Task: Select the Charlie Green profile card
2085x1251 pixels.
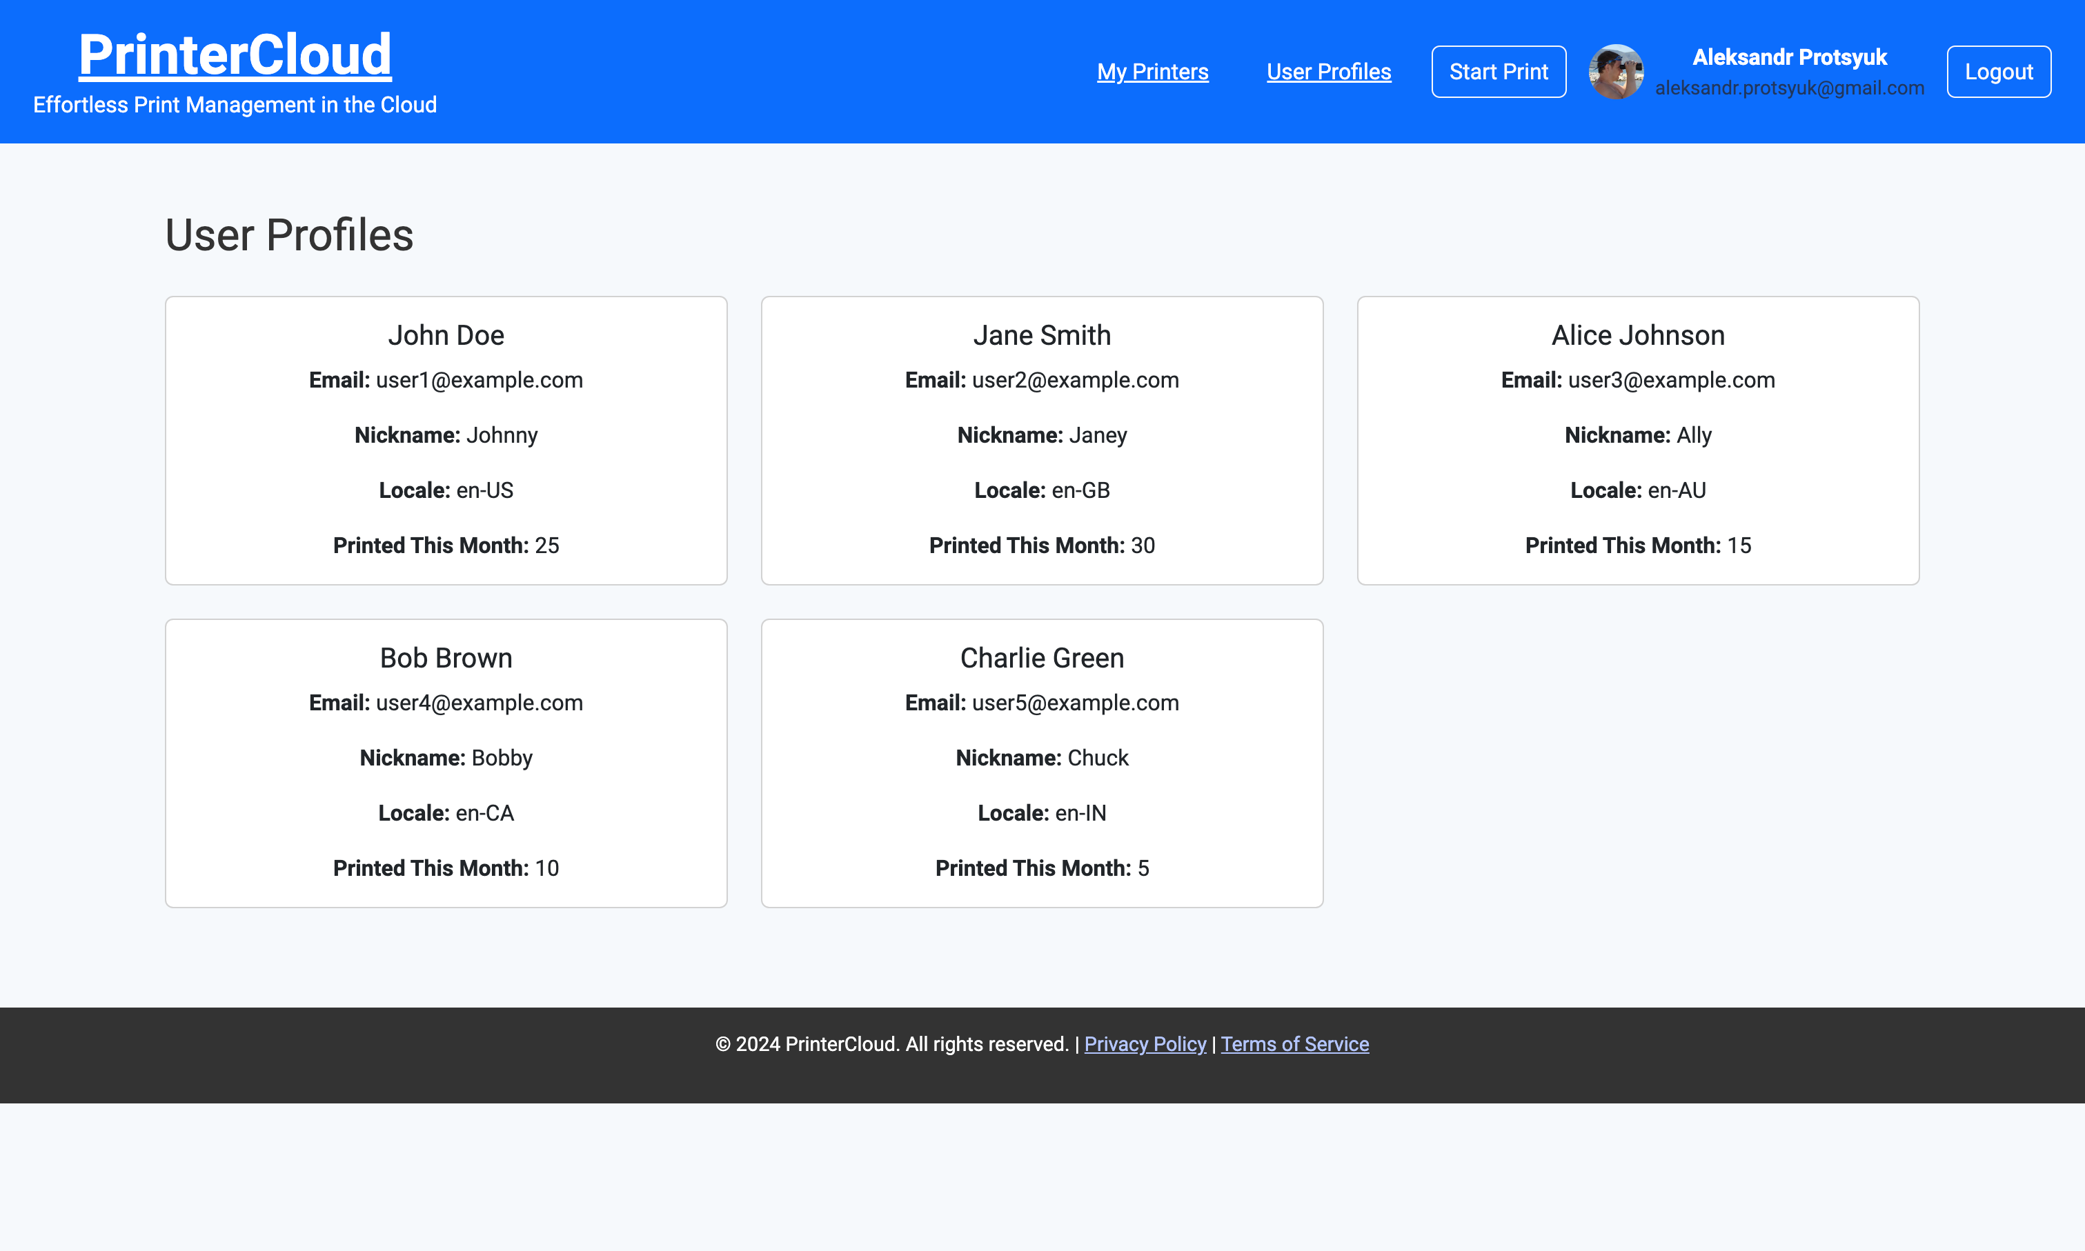Action: pyautogui.click(x=1042, y=763)
